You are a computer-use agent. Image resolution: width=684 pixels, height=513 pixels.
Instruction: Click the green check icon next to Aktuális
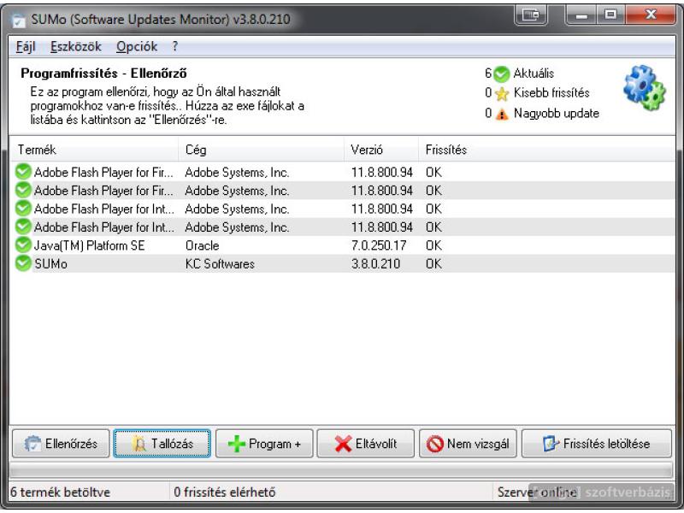click(501, 74)
